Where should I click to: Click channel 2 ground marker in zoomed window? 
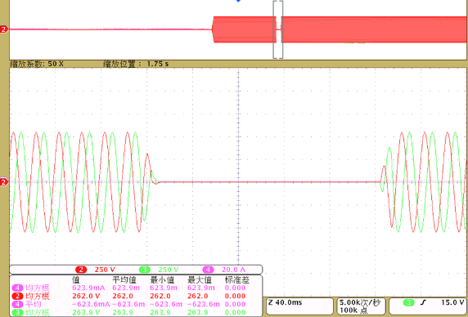click(3, 181)
